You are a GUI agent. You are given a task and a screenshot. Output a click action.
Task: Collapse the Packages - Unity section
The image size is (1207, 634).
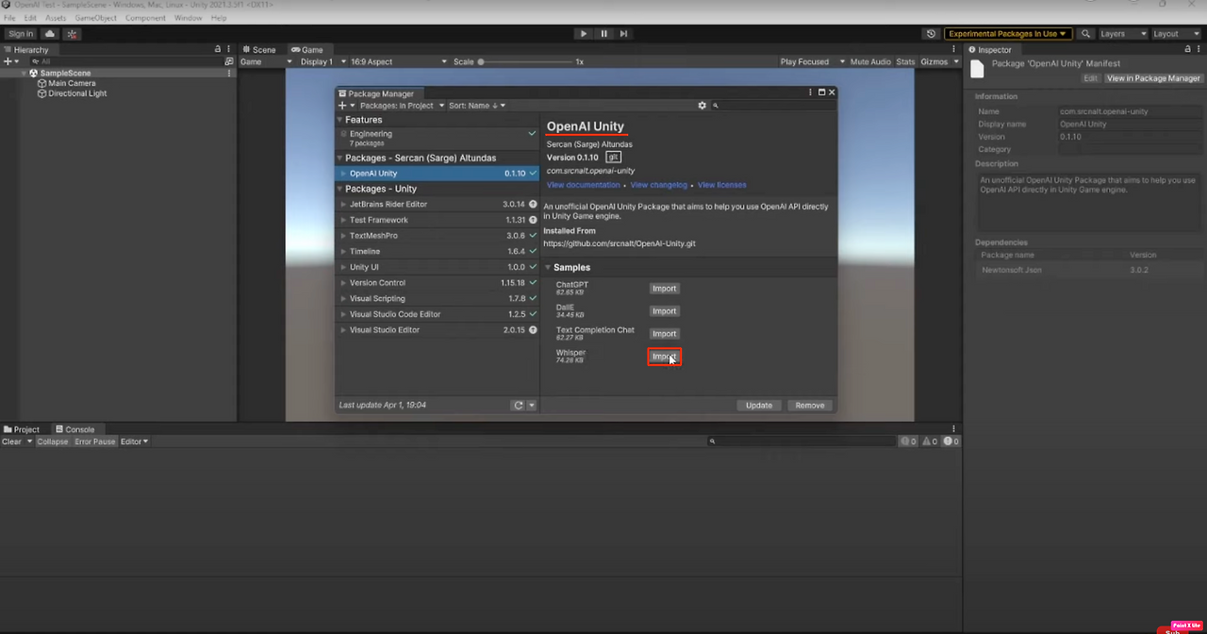coord(339,190)
